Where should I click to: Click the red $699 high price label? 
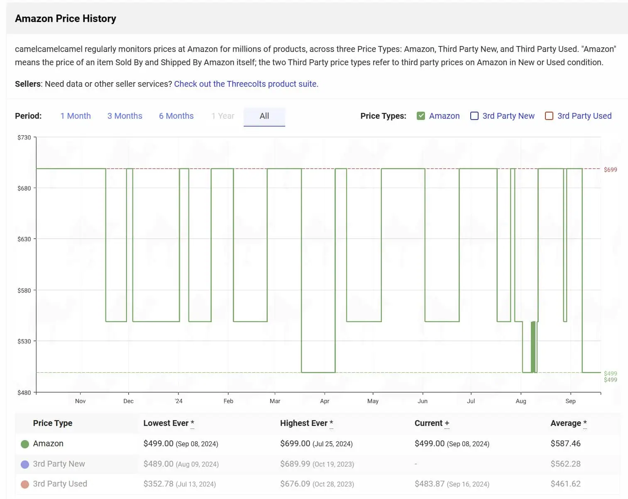coord(610,169)
